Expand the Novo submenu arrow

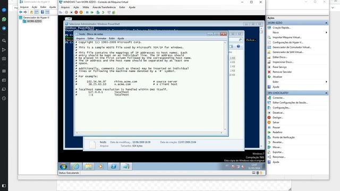pyautogui.click(x=326, y=32)
